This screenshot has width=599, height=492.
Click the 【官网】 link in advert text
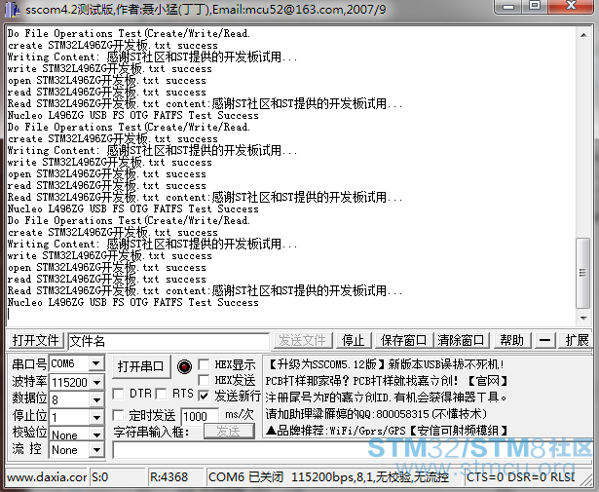tap(488, 381)
